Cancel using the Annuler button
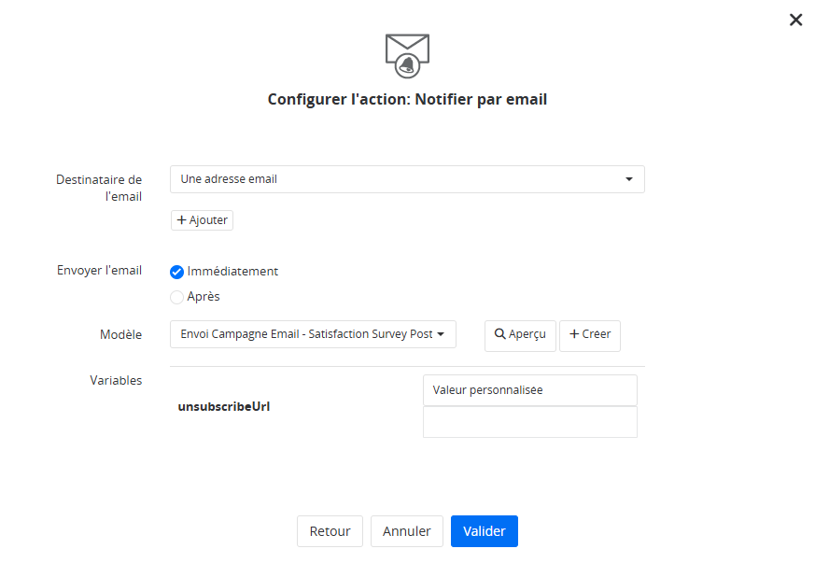 (406, 531)
